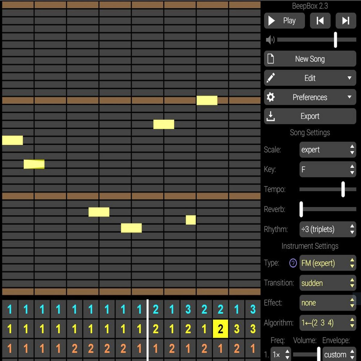Click the skip-to-end playback icon
Viewport: 361px width, 361px height.
[x=346, y=20]
